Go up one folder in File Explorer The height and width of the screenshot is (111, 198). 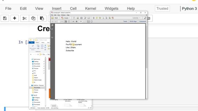(38, 54)
